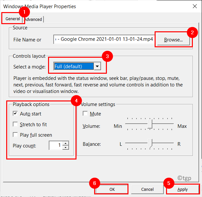Switch to the General tab
This screenshot has width=202, height=197.
click(13, 19)
